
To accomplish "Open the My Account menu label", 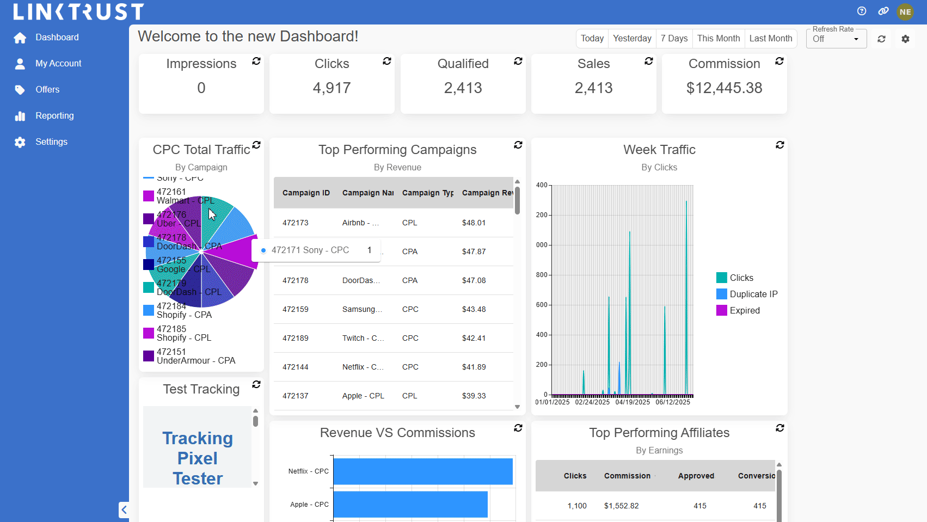I will (58, 63).
